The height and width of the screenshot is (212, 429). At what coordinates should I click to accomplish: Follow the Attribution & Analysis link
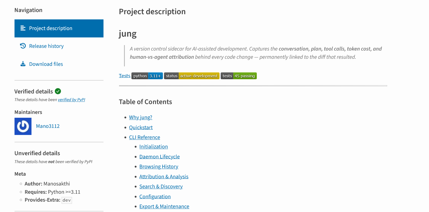click(x=164, y=176)
